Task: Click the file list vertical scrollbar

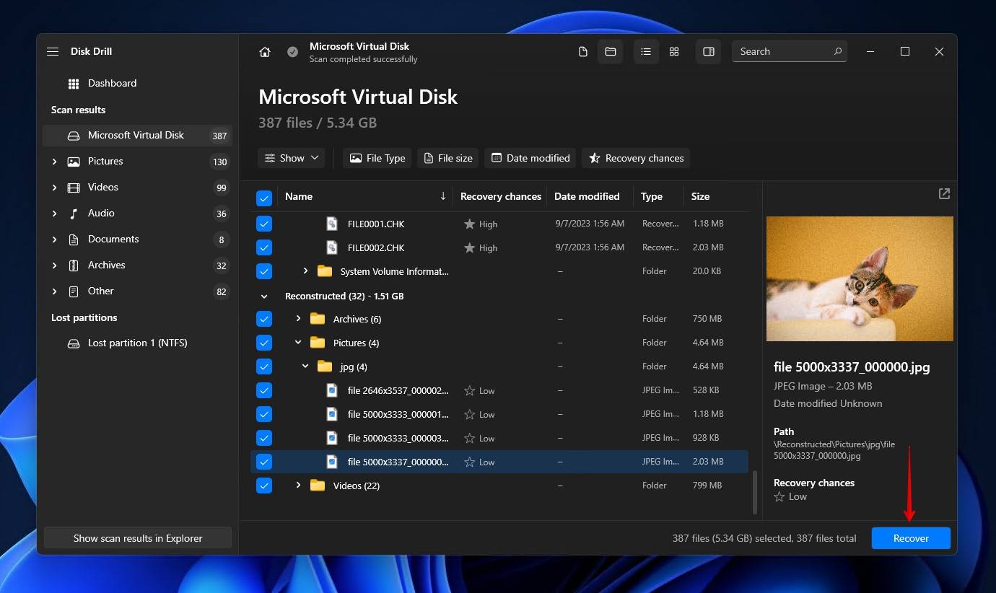Action: [x=754, y=491]
